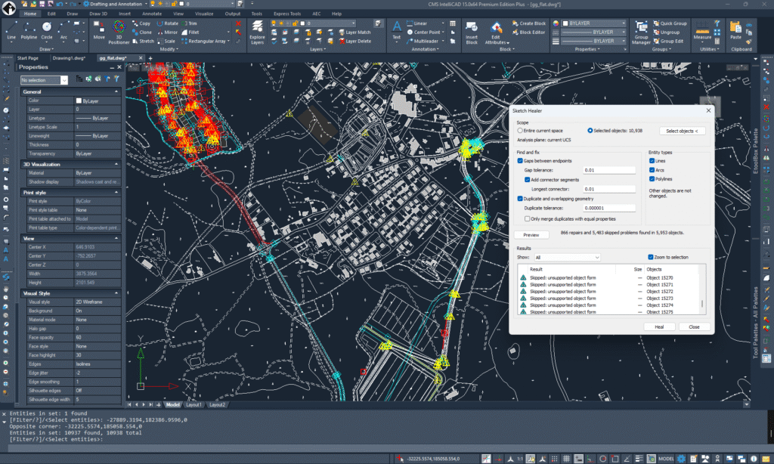Switch to Layout1 tab
The width and height of the screenshot is (774, 464).
click(193, 405)
